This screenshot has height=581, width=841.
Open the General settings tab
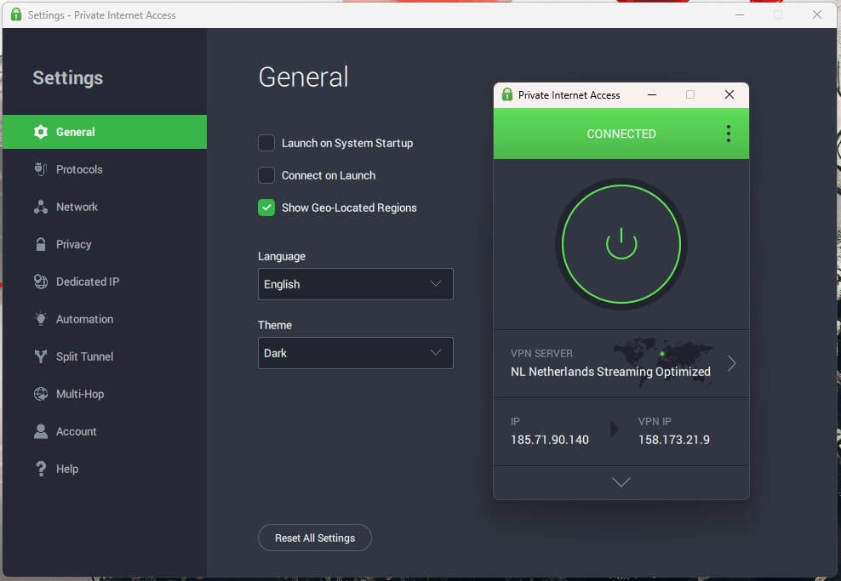click(105, 132)
